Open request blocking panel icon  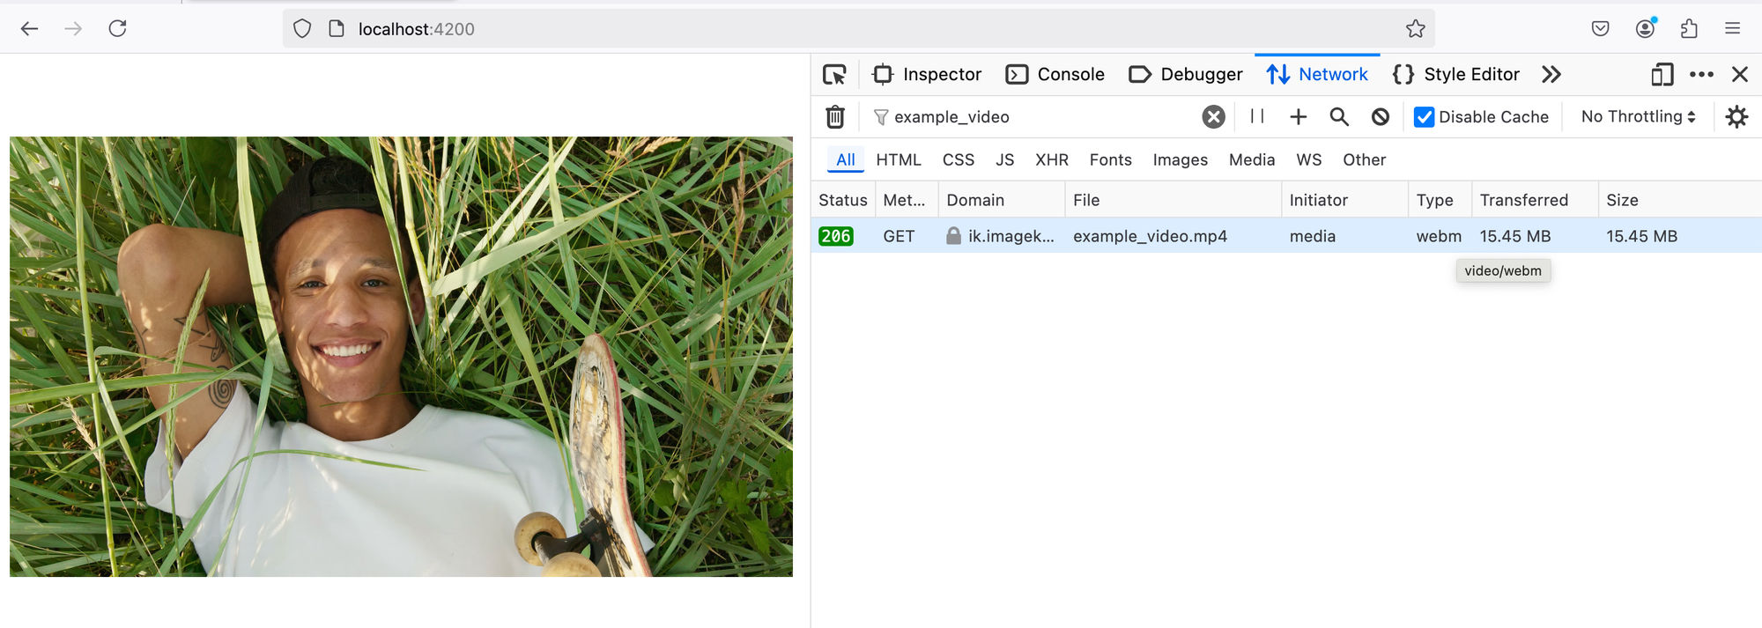pyautogui.click(x=1381, y=117)
